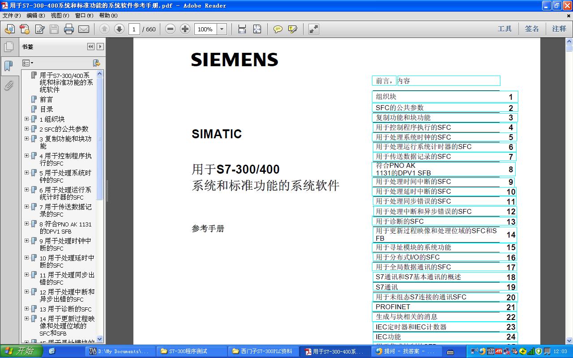Screen dimensions: 573x358
Task: Click the document vertical scrollbar thumb
Action: click(x=569, y=48)
